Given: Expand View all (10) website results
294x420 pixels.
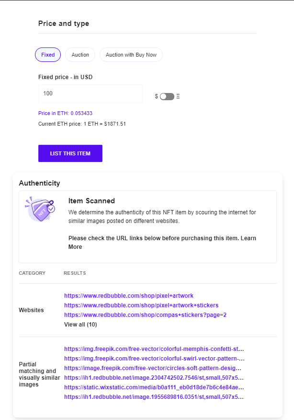Looking at the screenshot, I should coord(80,325).
